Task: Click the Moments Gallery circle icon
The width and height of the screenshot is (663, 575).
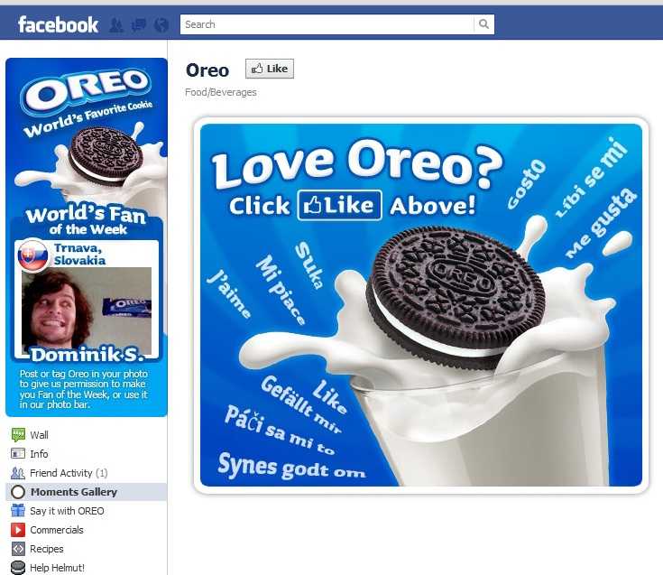Action: pyautogui.click(x=18, y=492)
